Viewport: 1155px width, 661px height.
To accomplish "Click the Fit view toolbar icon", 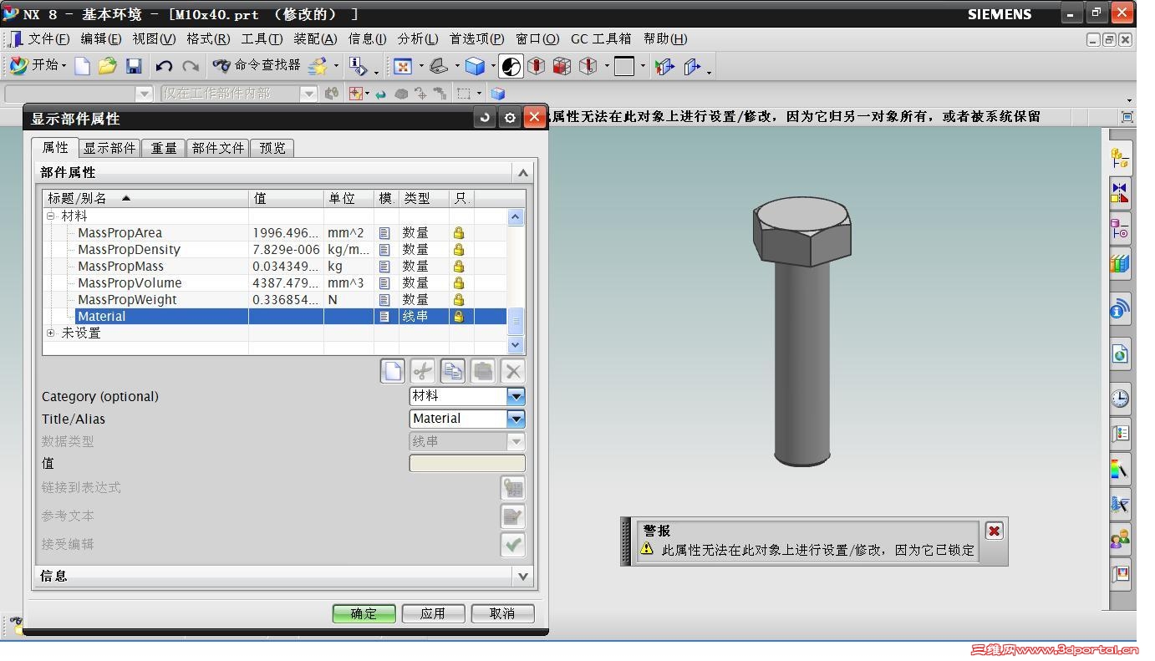I will (x=403, y=67).
